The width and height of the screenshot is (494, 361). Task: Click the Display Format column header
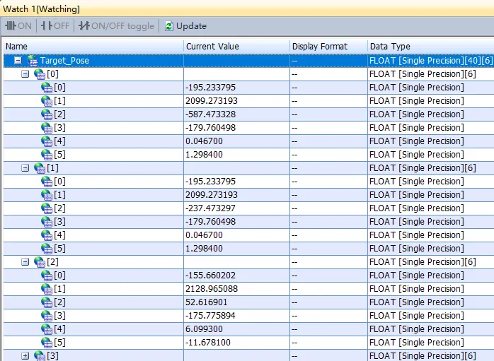pos(327,47)
